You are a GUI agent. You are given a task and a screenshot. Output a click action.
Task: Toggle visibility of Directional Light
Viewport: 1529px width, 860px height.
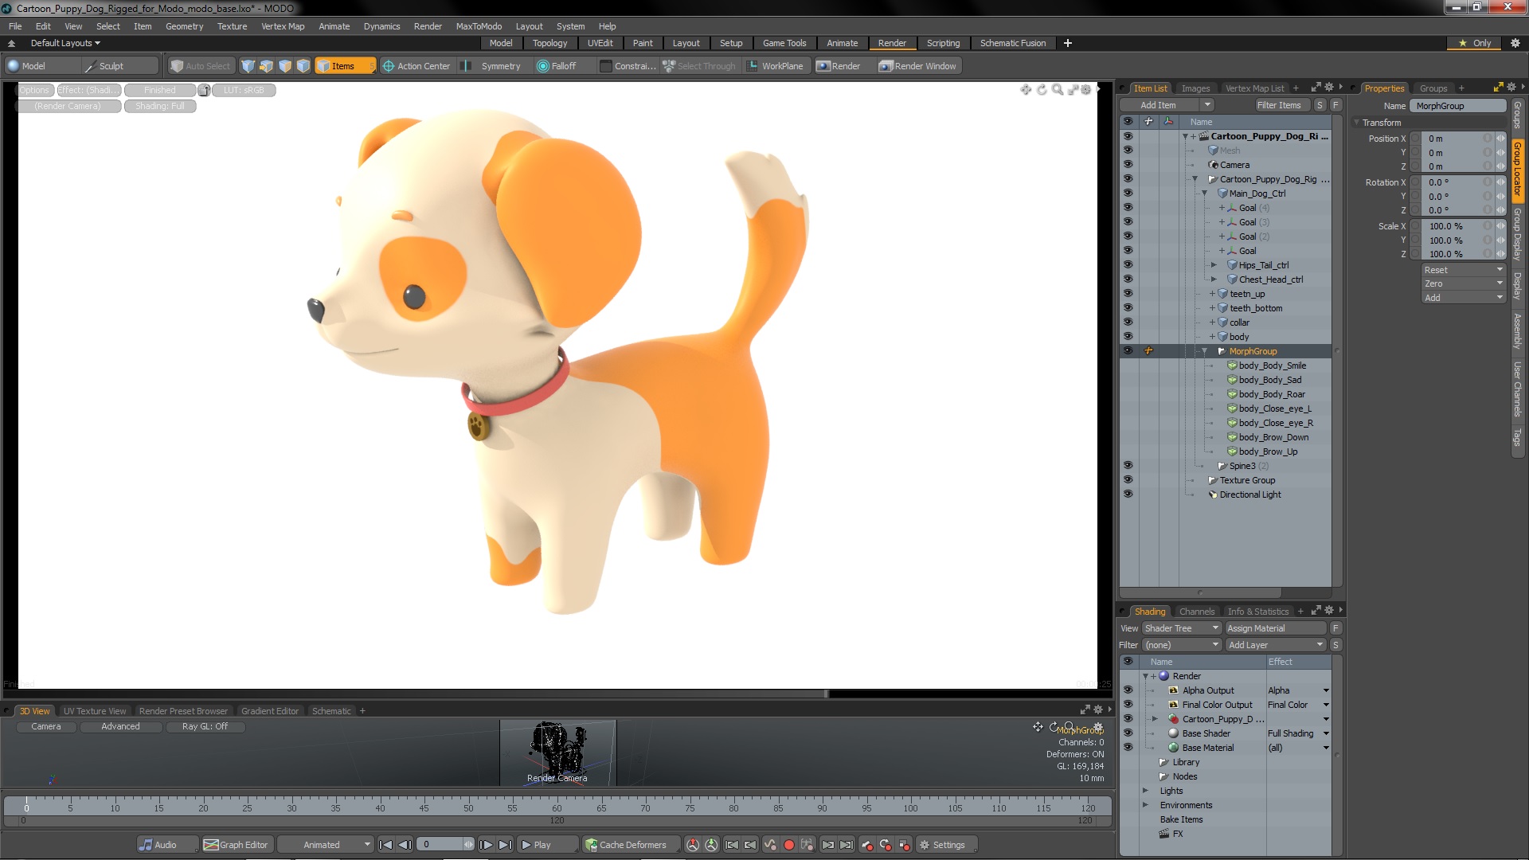point(1128,494)
